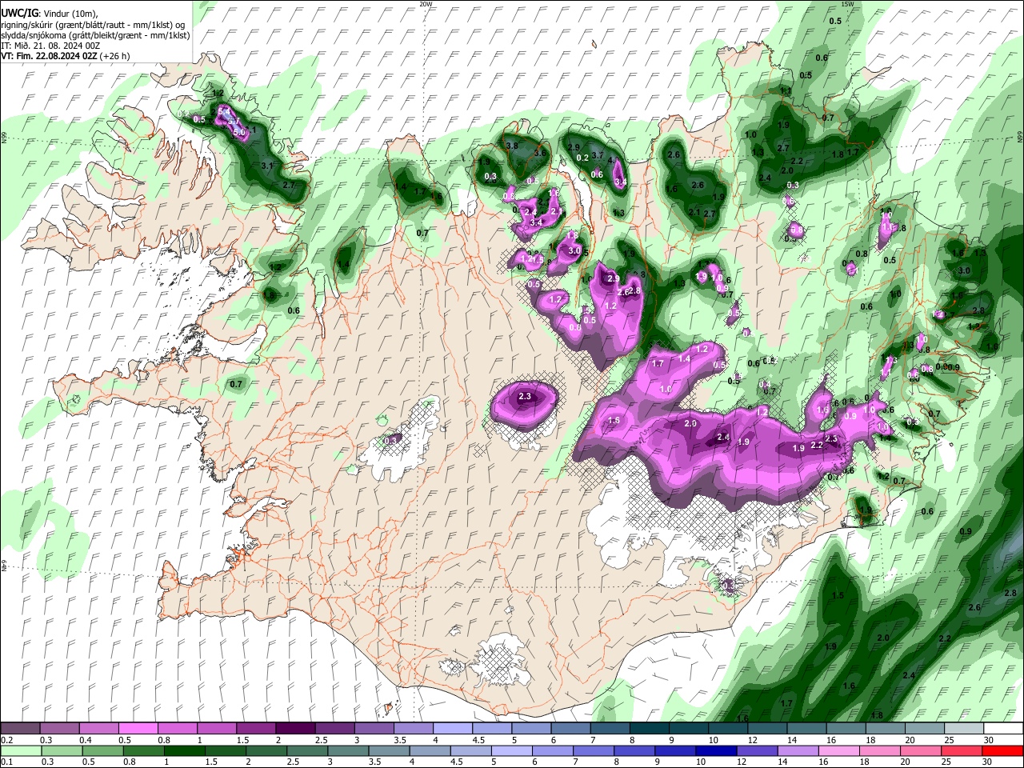Viewport: 1024px width, 768px height.
Task: Pick the hot pink swatch labeled 20, rain row
Action: click(921, 750)
